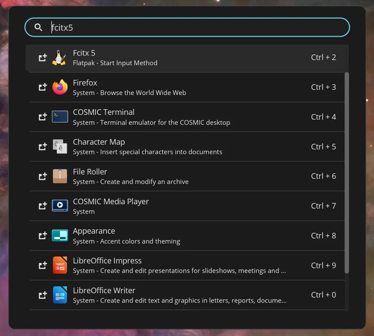374x336 pixels.
Task: Click the COSMIC Terminal icon
Action: tap(60, 117)
